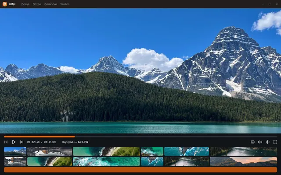Skip to the next track
Viewport: 281px width, 175px height.
click(x=22, y=142)
